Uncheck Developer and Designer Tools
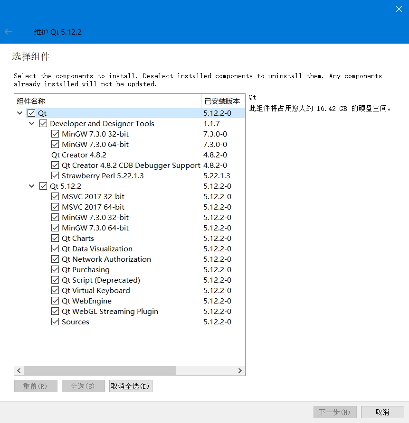Screen dimensions: 409x423 click(x=43, y=124)
